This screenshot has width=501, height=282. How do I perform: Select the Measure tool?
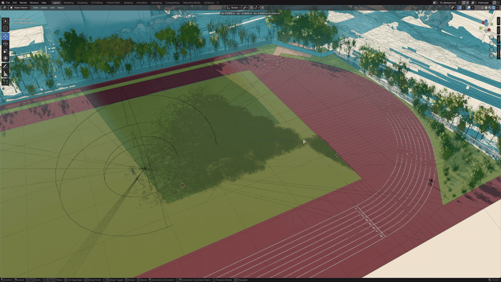point(5,74)
